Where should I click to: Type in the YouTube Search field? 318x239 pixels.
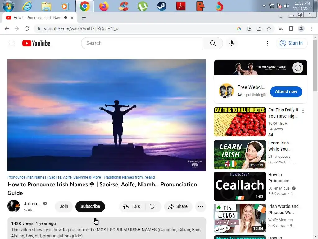pyautogui.click(x=142, y=43)
